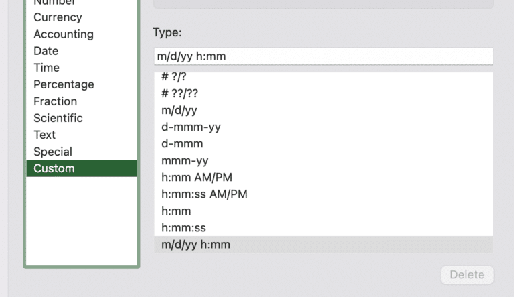The width and height of the screenshot is (514, 297).
Task: Select the Date category
Action: (x=46, y=51)
